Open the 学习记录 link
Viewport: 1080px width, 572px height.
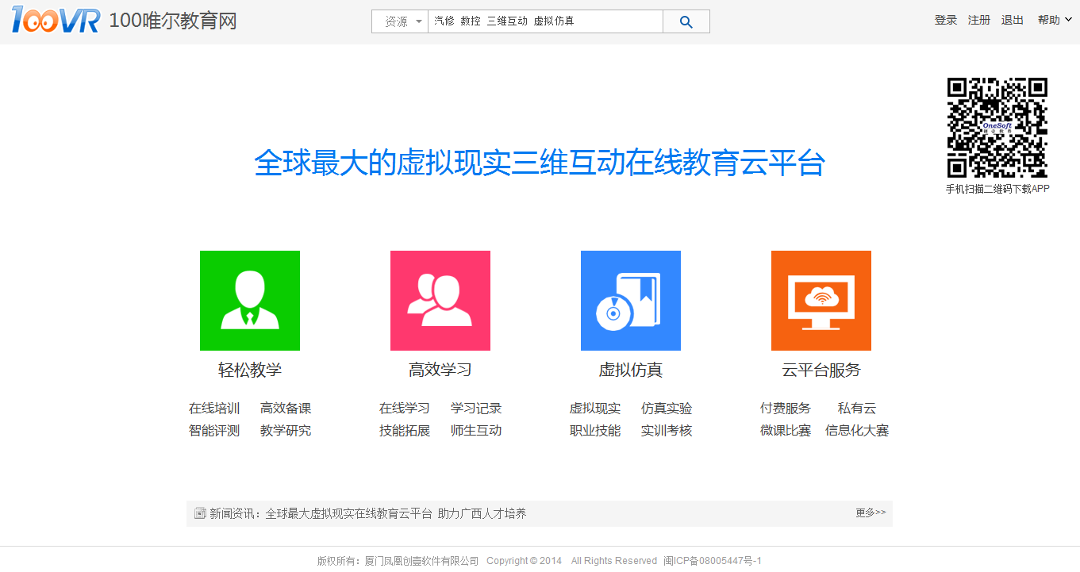pos(476,409)
